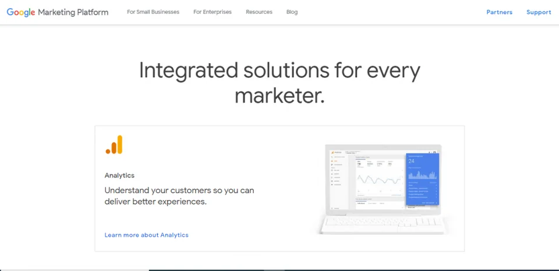Open the For Small Businesses menu
Screen dimensions: 559x271
point(153,12)
